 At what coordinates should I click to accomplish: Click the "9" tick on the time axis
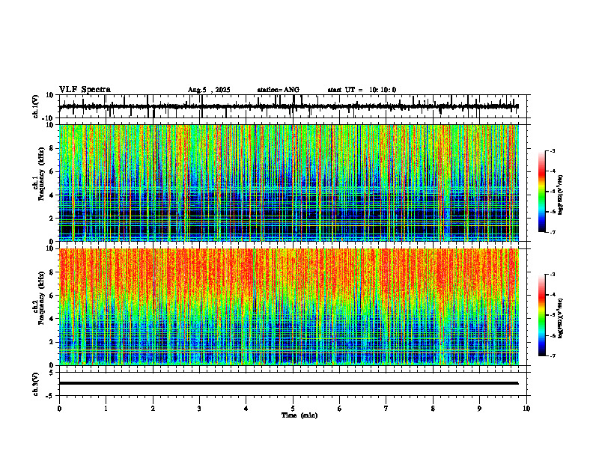coord(479,409)
